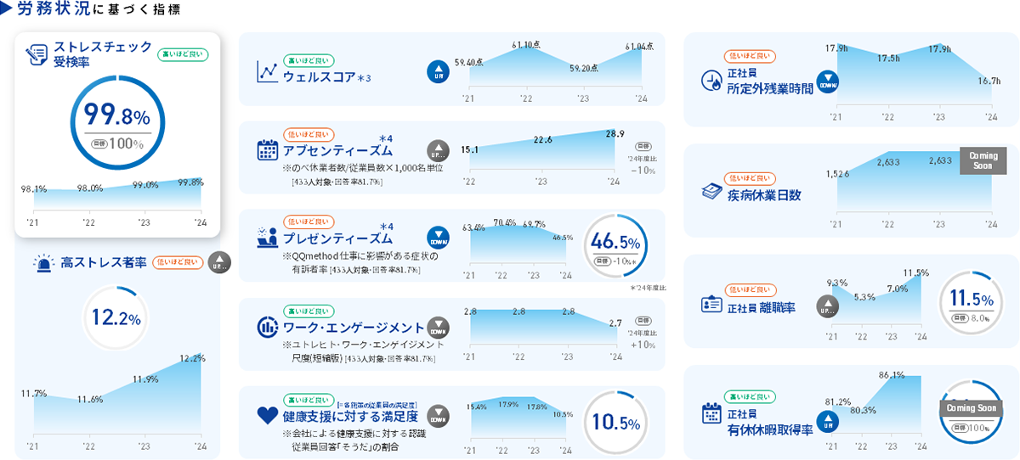The width and height of the screenshot is (1020, 460).
Task: Click the 高ストレス者率 siren icon
Action: click(x=42, y=263)
